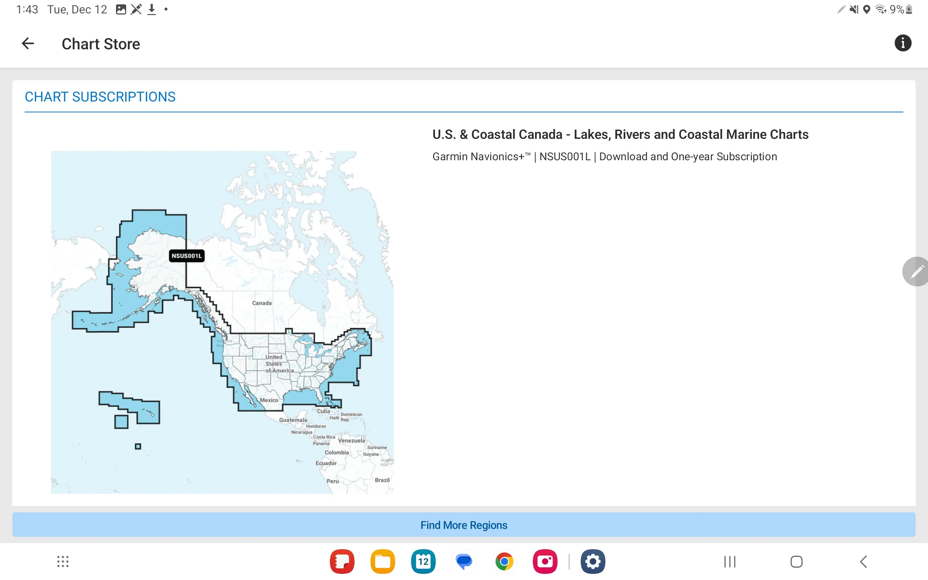Screen dimensions: 928x580
Task: Click Find More Regions button
Action: [464, 525]
